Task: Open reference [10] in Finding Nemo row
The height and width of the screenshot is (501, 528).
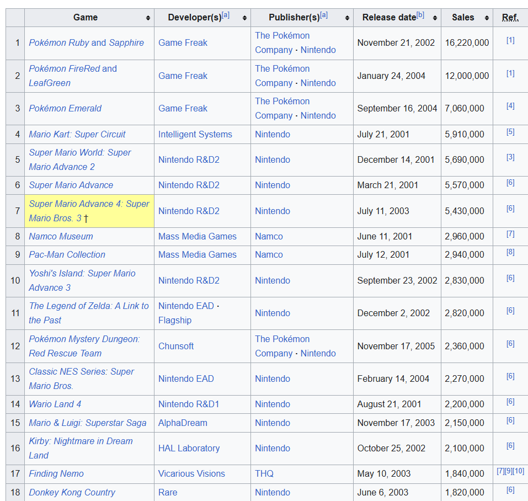Action: [x=518, y=471]
